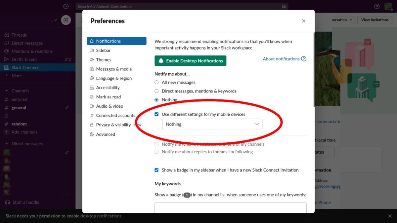Image resolution: width=397 pixels, height=223 pixels.
Task: Collapse the Channels section
Action: tap(6, 91)
